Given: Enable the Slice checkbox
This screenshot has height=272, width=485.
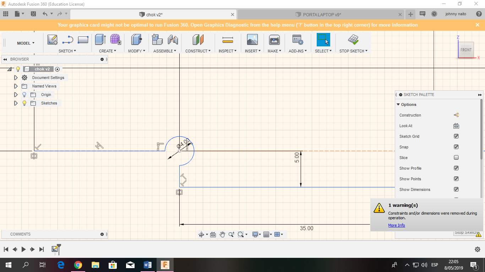Looking at the screenshot, I should (x=456, y=158).
